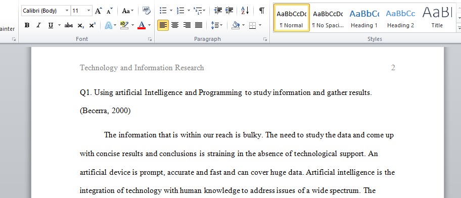Image resolution: width=461 pixels, height=198 pixels.
Task: Expand numbering library dropdown arrow
Action: 189,11
